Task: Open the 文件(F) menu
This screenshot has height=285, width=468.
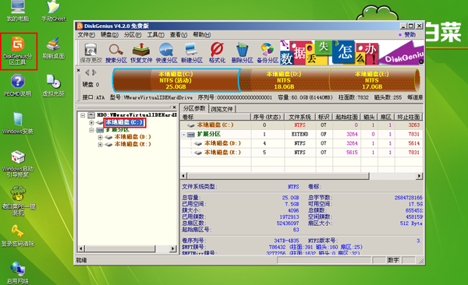Action: click(87, 35)
